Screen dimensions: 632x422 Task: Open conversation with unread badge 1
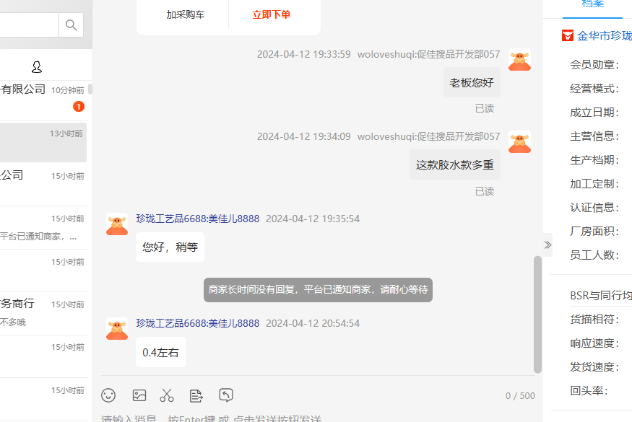pyautogui.click(x=43, y=100)
